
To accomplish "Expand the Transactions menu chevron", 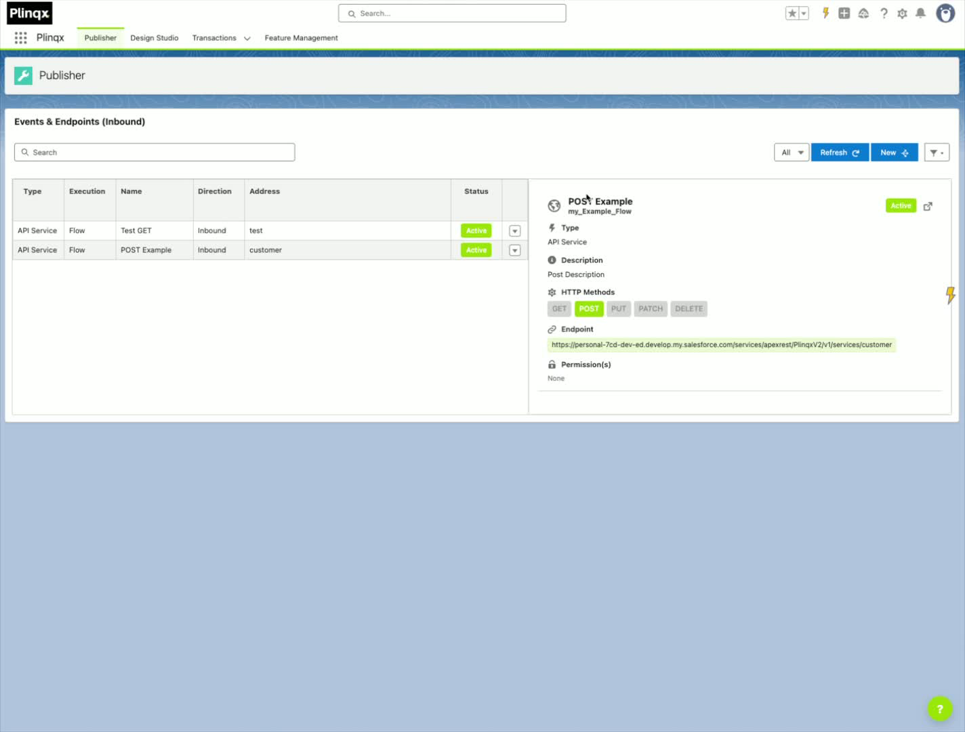I will tap(247, 39).
